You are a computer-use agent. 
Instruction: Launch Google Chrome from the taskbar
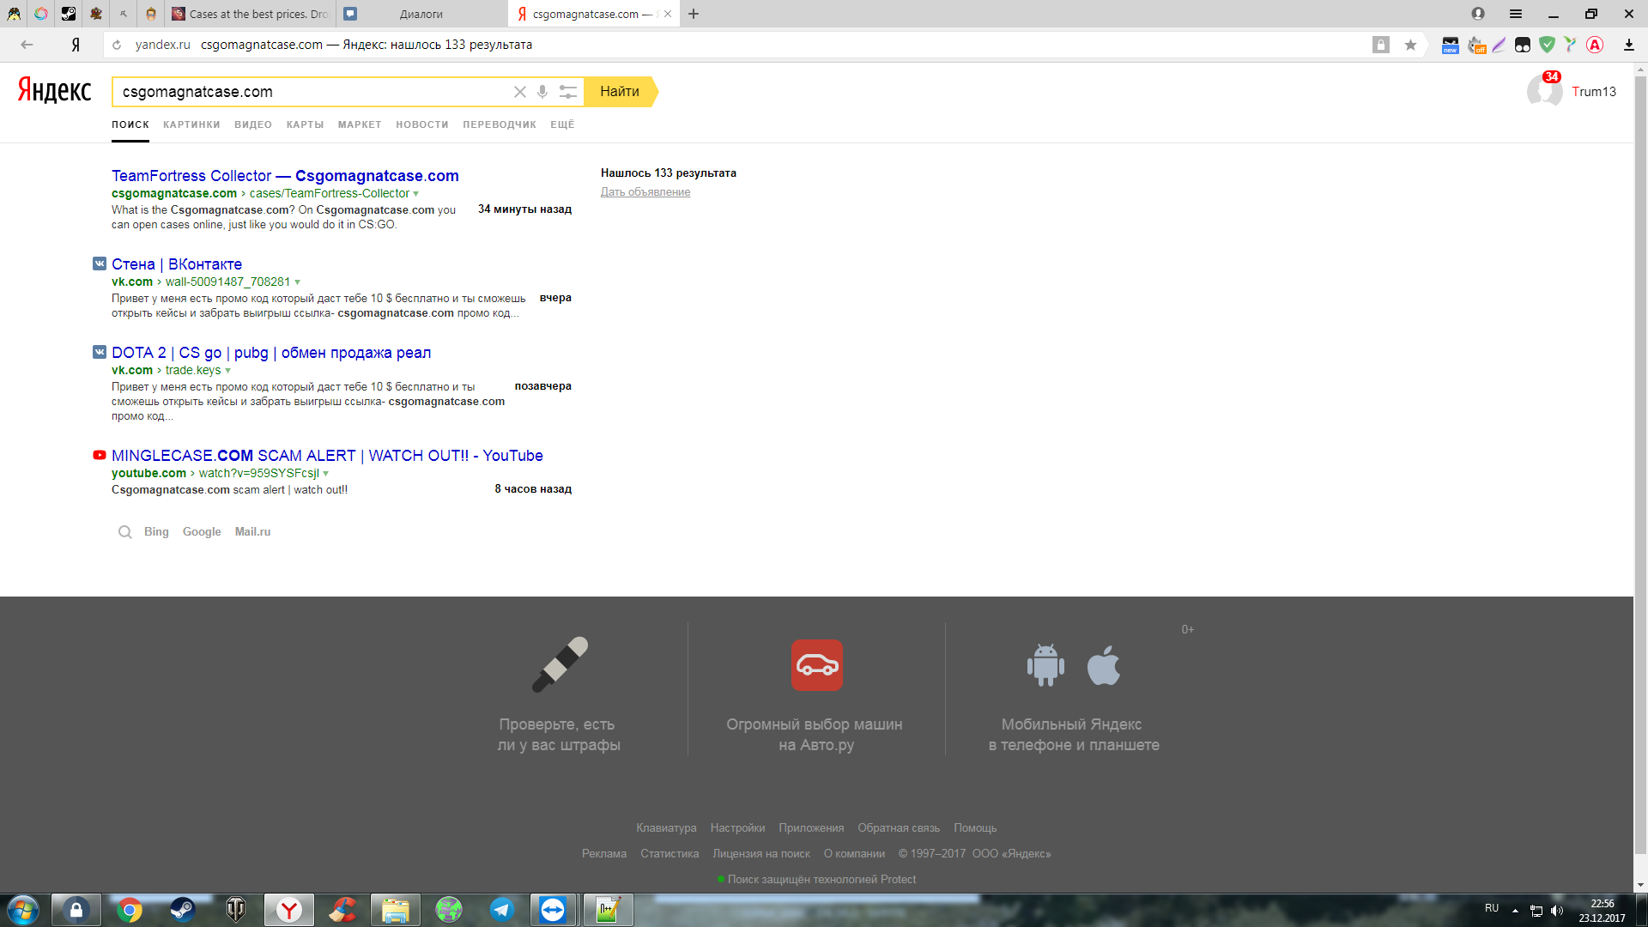130,910
